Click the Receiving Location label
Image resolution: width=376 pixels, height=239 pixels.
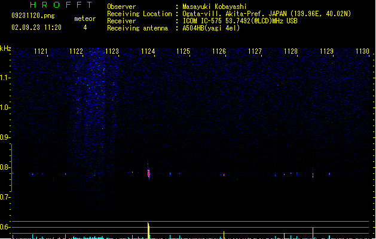139,14
